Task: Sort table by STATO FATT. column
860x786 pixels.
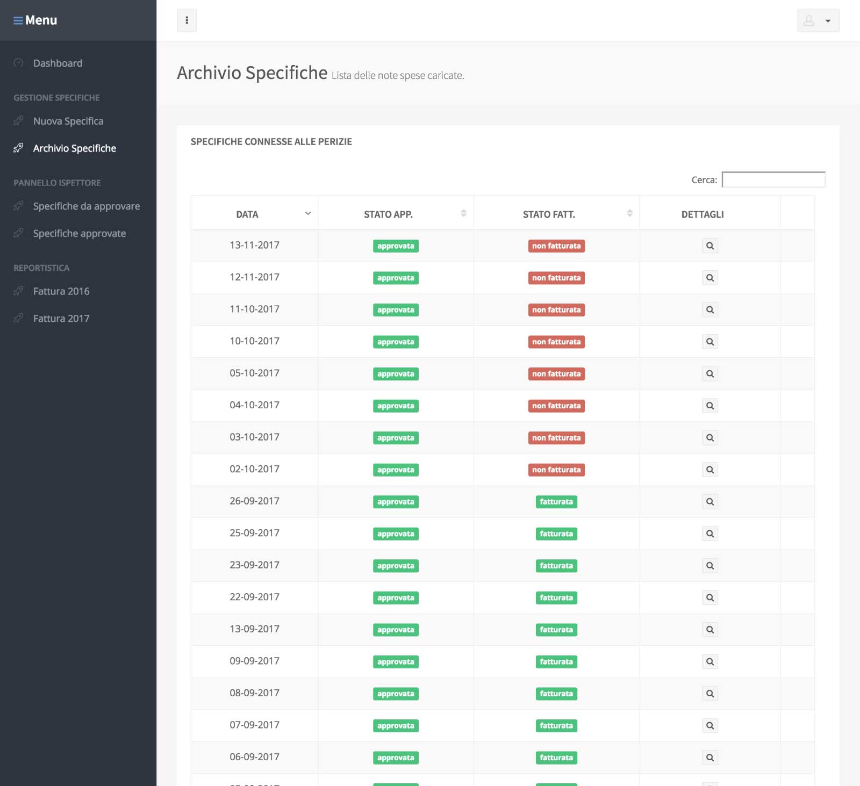Action: click(556, 214)
